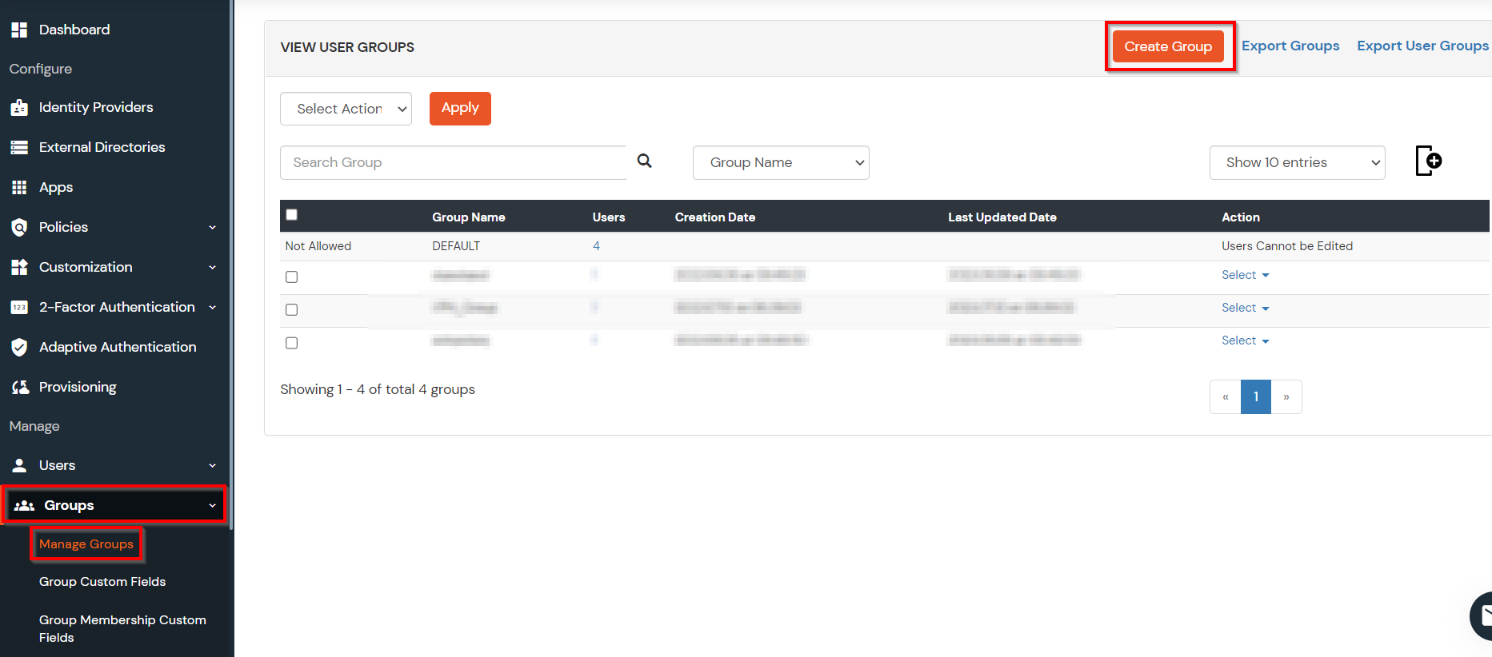1492x657 pixels.
Task: Sort by Group Name column header
Action: tap(469, 217)
